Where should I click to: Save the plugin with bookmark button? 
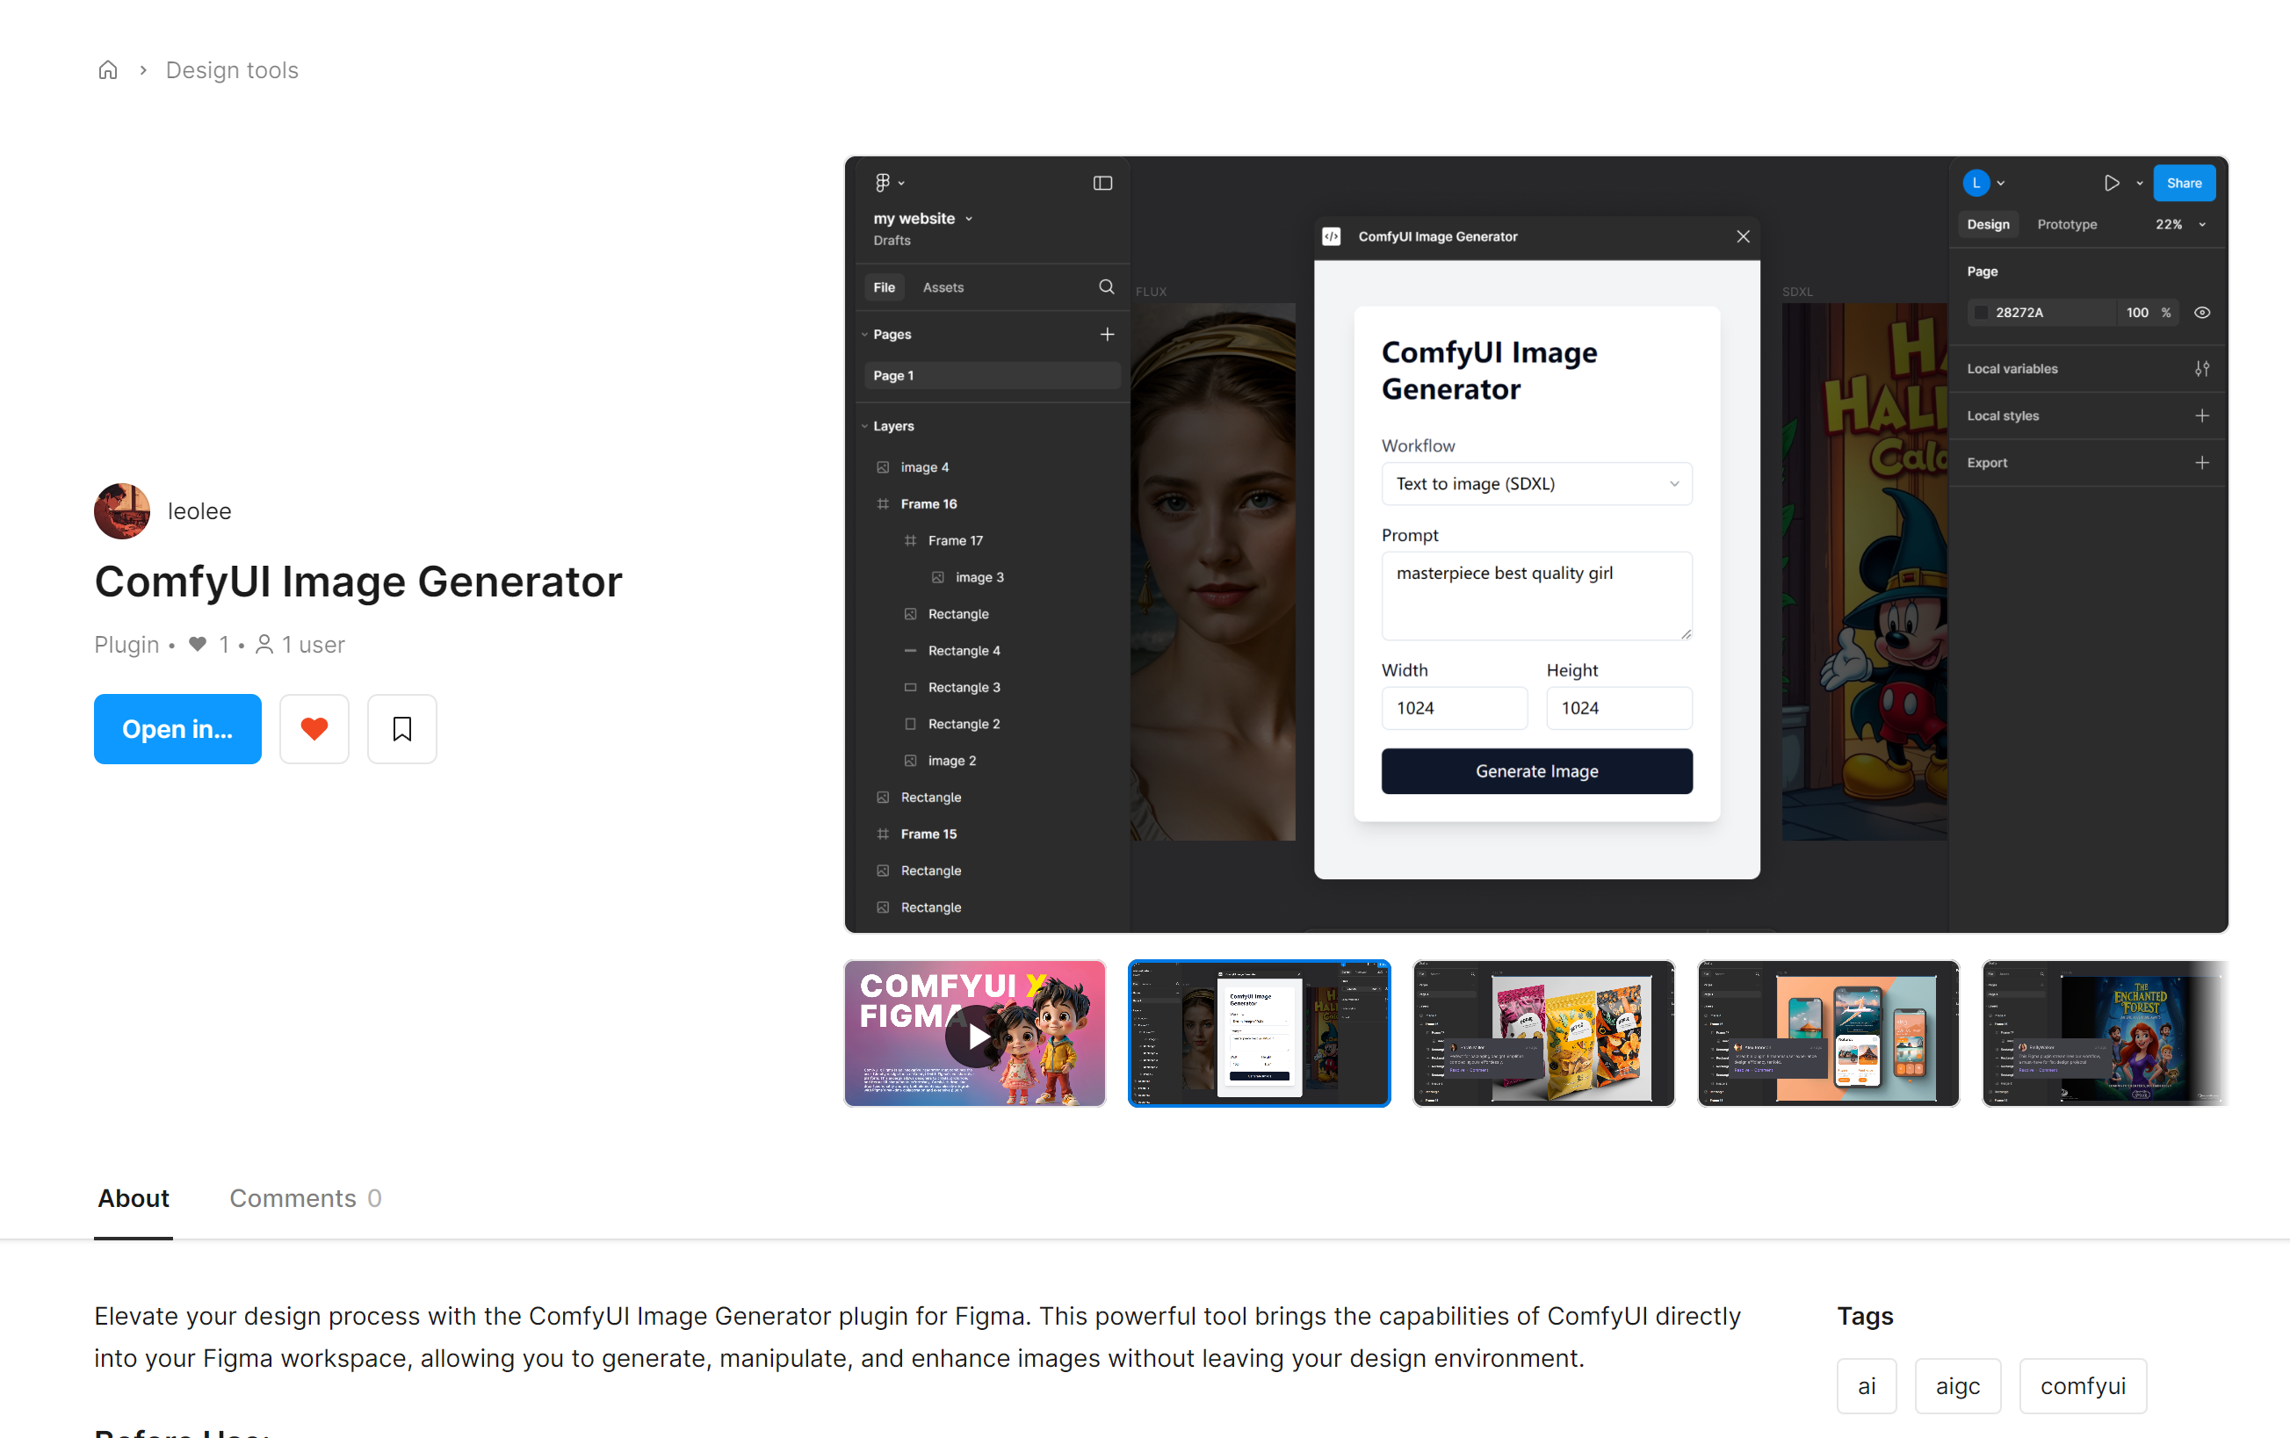coord(402,728)
